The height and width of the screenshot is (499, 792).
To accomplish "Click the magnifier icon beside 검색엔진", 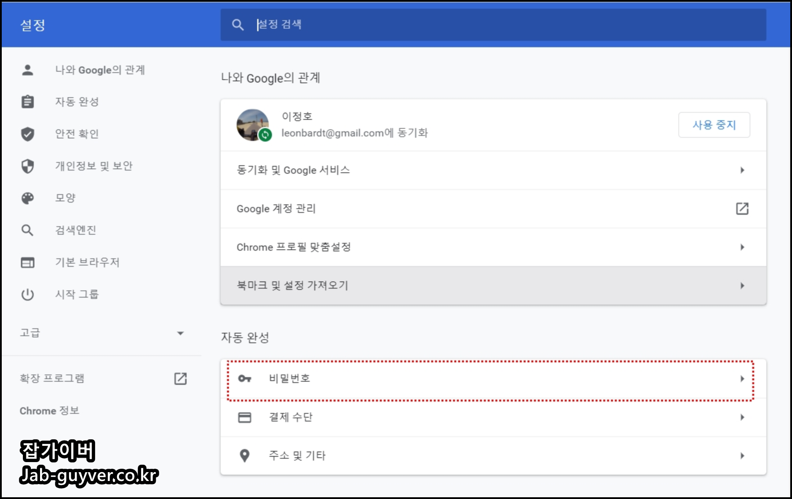I will tap(28, 230).
